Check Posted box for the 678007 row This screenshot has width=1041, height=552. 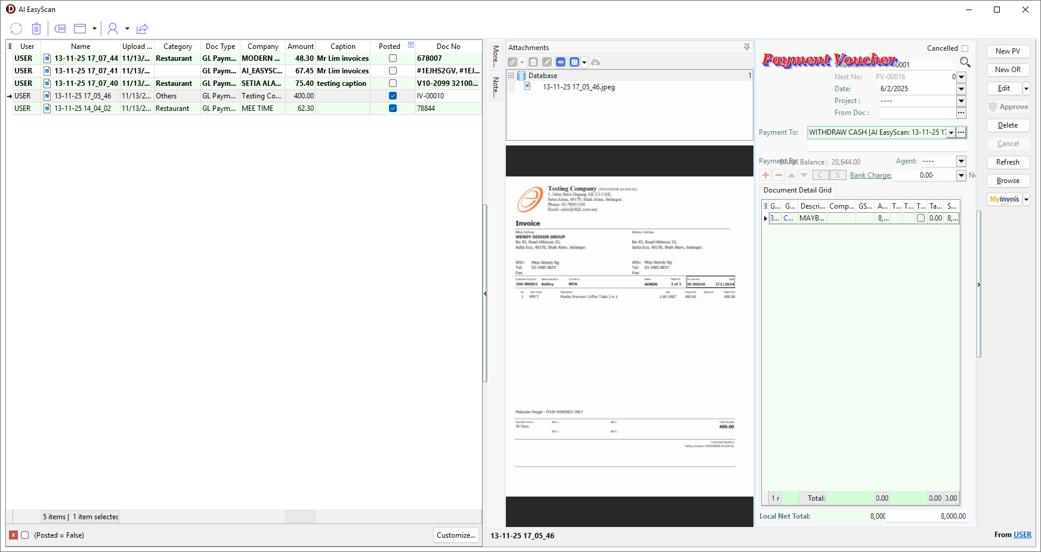pyautogui.click(x=393, y=58)
